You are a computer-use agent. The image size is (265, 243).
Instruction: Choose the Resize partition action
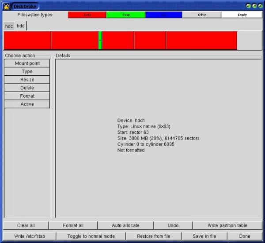(x=27, y=80)
